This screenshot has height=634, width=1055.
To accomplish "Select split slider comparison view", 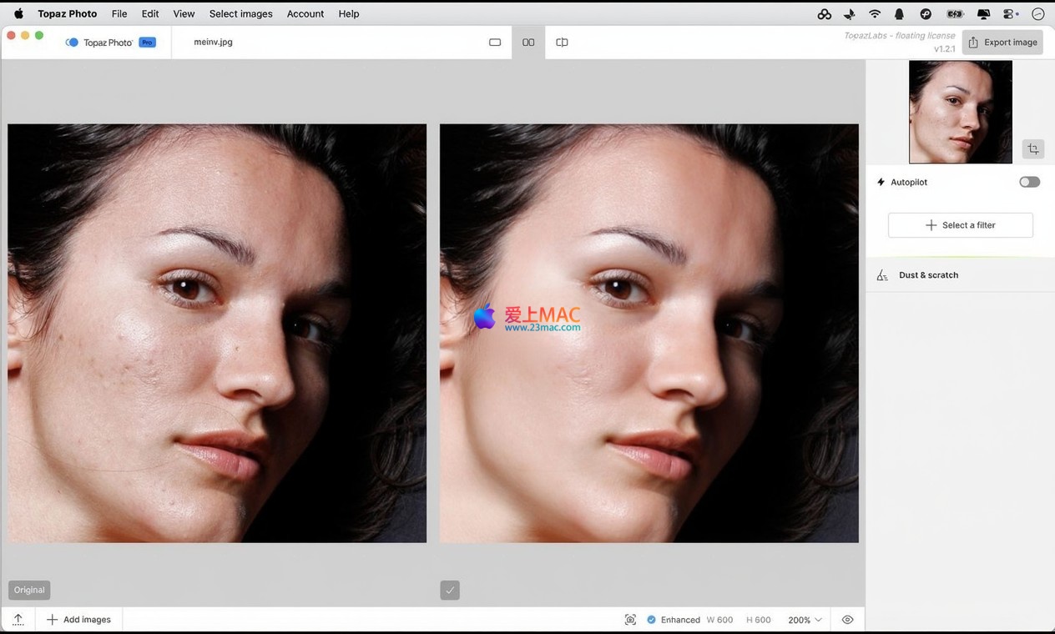I will coord(562,43).
